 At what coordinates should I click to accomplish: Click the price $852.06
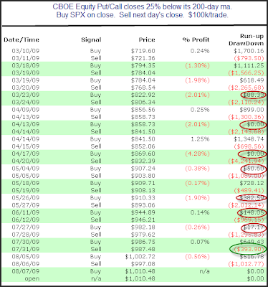pyautogui.click(x=143, y=146)
